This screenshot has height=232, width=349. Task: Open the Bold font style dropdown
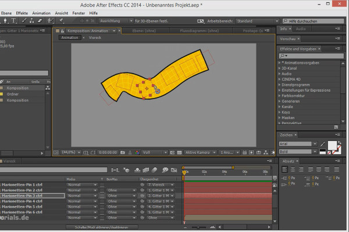click(x=315, y=151)
